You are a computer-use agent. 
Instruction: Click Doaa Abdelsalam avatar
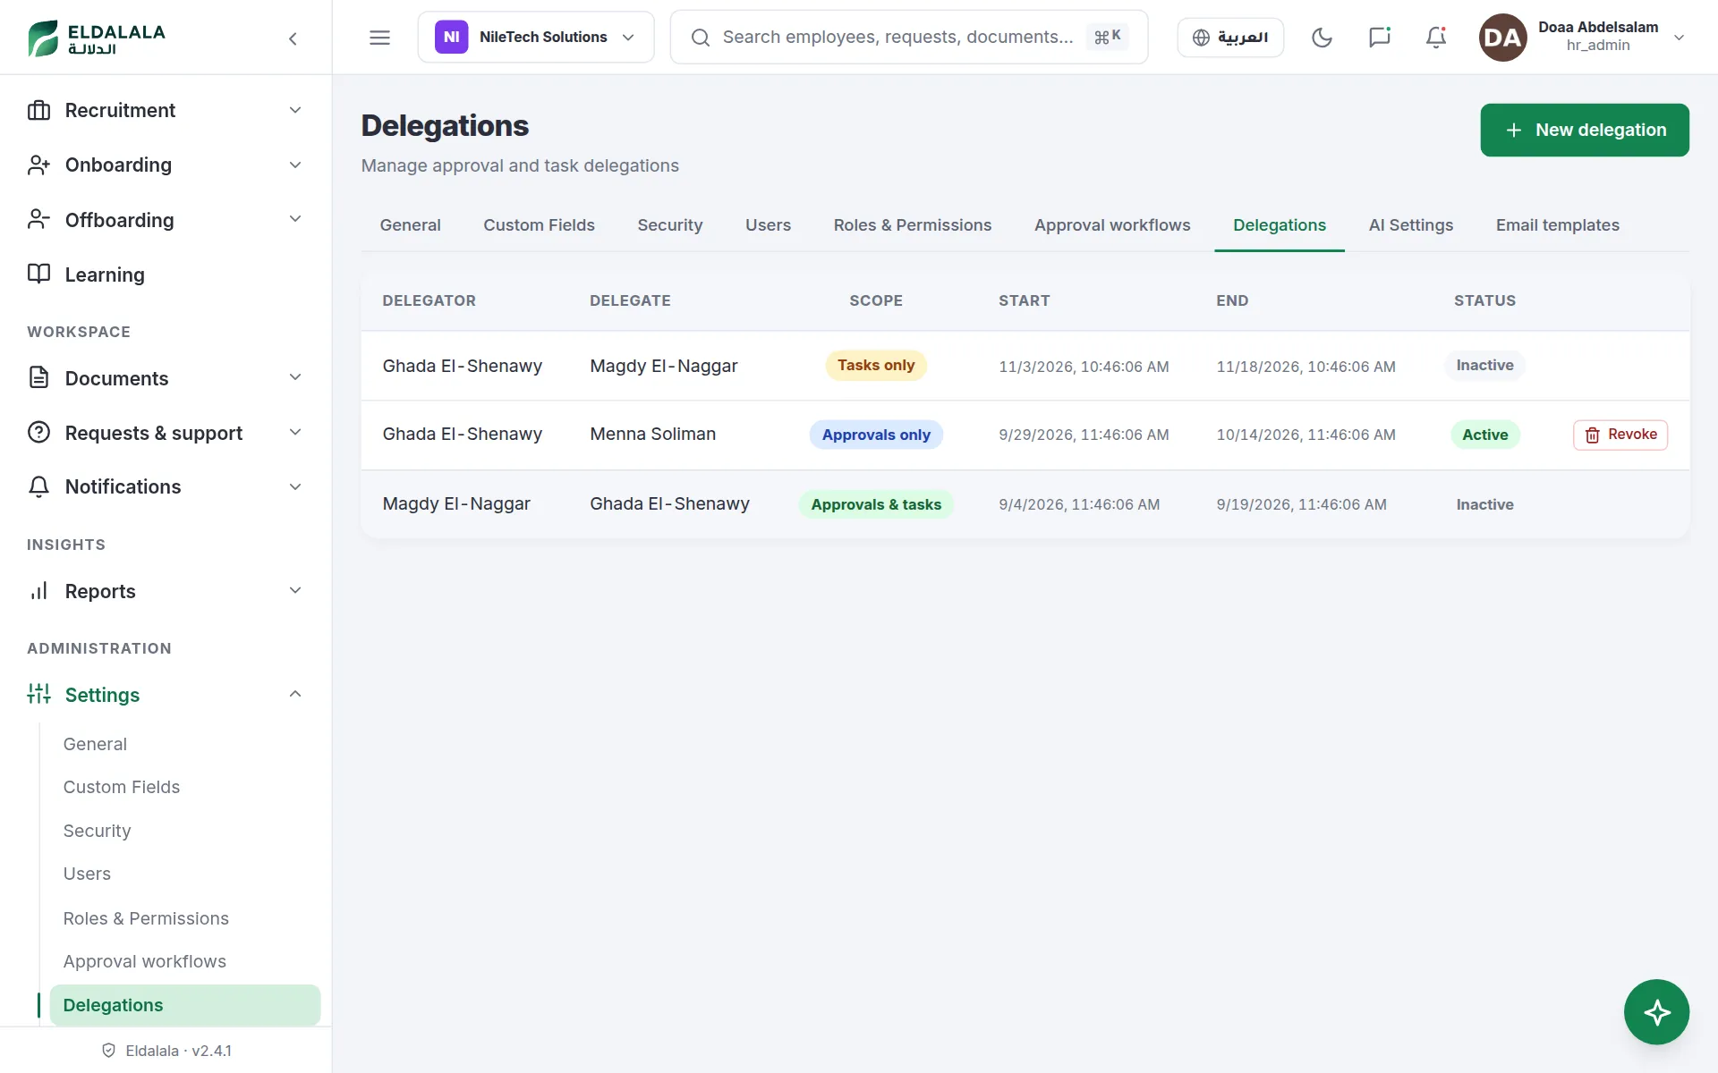coord(1502,38)
